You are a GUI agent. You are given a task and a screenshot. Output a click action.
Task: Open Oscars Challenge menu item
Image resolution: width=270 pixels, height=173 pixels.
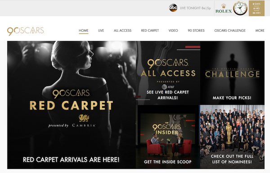point(230,30)
